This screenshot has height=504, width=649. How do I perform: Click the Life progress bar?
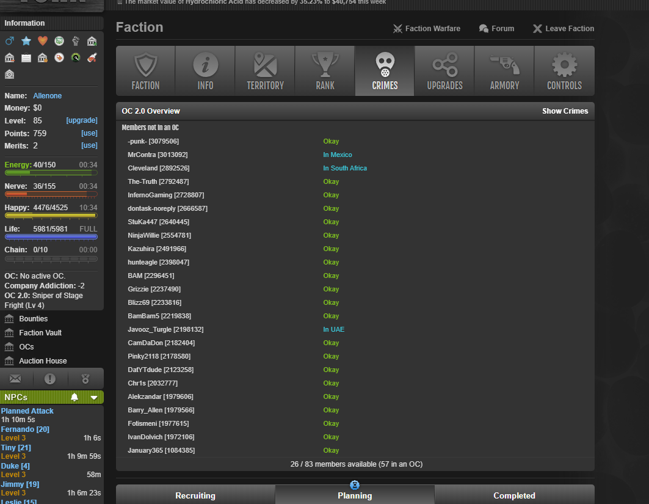pos(51,237)
